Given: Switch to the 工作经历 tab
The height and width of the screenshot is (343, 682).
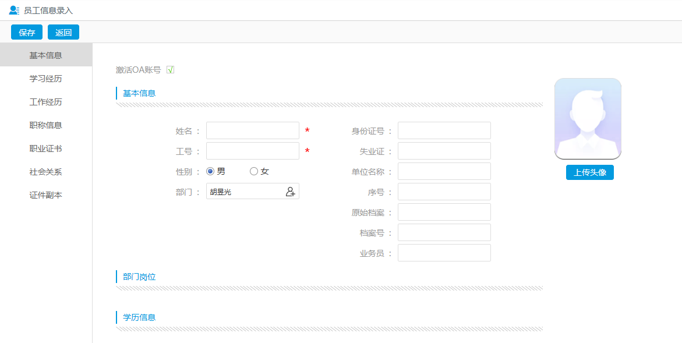Looking at the screenshot, I should pos(46,102).
